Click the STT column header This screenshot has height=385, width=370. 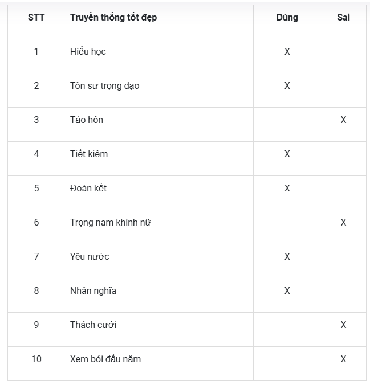click(36, 18)
